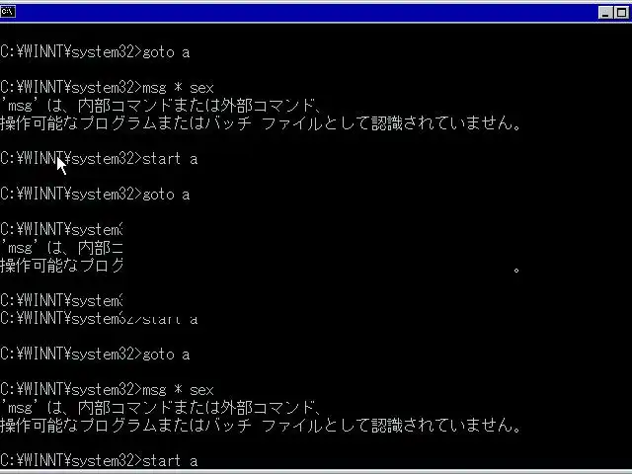Click the truncated 'msg' は、内部 line

click(x=61, y=248)
